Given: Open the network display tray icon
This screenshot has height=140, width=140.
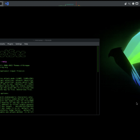Looking at the screenshot, I should (x=137, y=4).
